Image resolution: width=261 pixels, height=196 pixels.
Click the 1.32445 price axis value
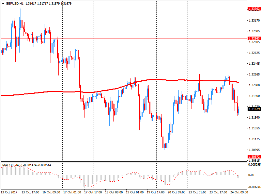click(254, 64)
